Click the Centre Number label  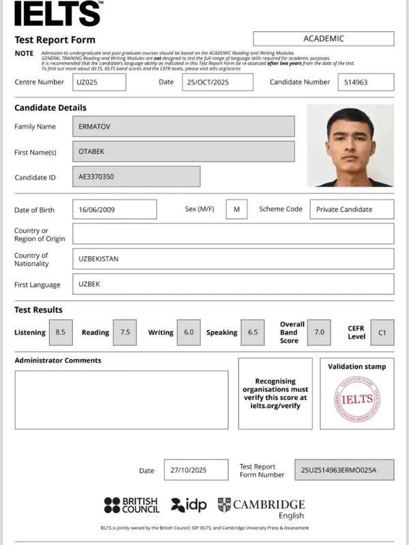click(x=40, y=82)
